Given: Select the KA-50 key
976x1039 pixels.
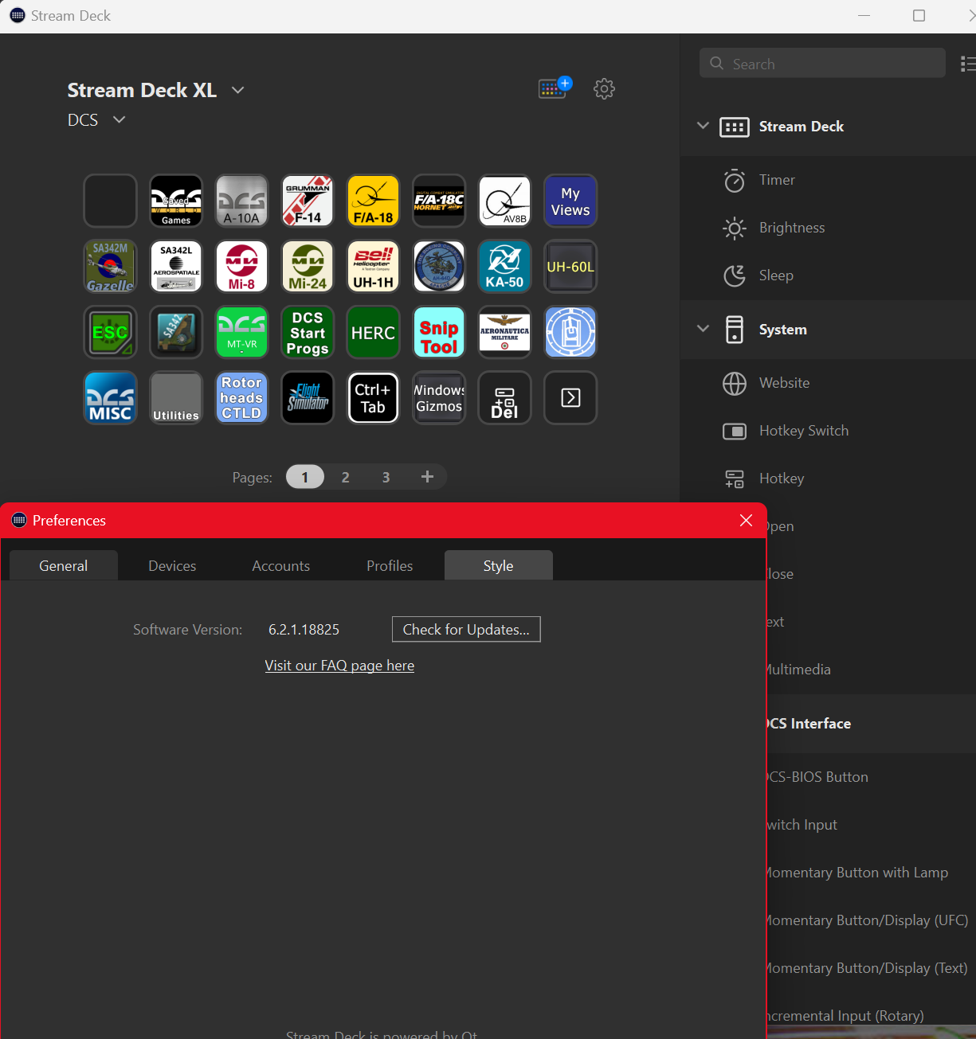Looking at the screenshot, I should pyautogui.click(x=504, y=267).
